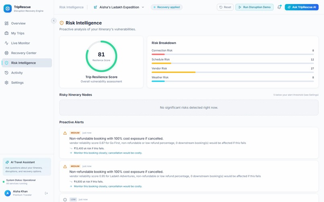Click the MEDIUM badge on the Ladakh Adventures alert
This screenshot has width=324, height=202.
75,166
